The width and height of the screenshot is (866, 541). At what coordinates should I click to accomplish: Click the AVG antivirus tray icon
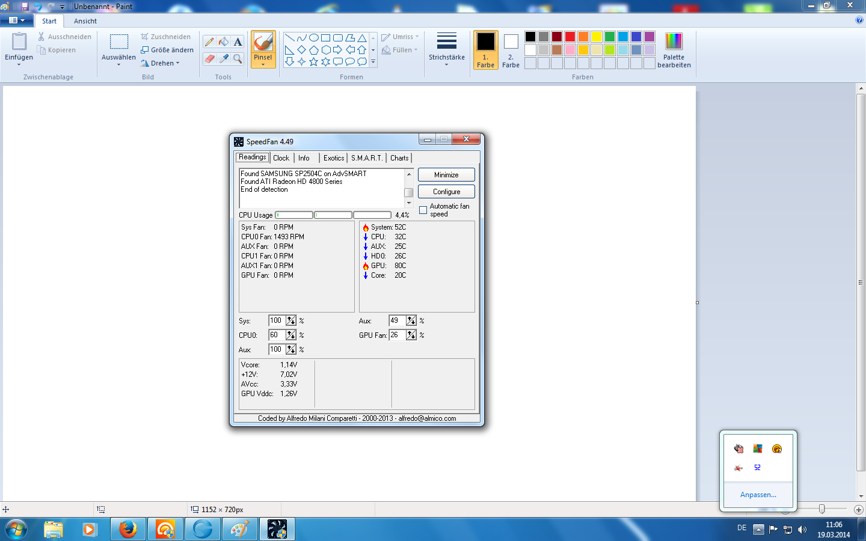(758, 448)
